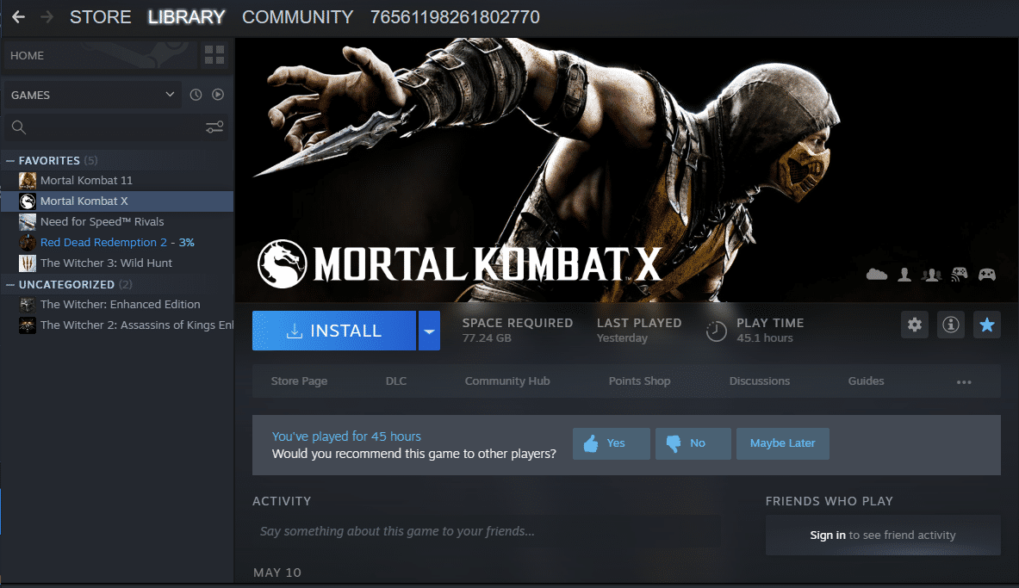Screen dimensions: 1019x588
Task: Click the Mortal Kombat X sidebar icon
Action: [x=28, y=201]
